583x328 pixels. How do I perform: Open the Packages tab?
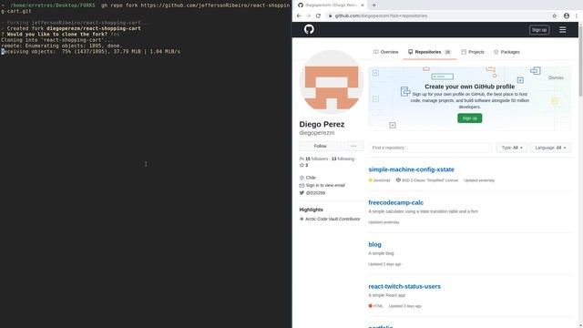506,52
